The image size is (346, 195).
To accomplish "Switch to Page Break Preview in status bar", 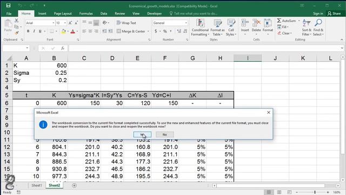I will tap(289, 192).
